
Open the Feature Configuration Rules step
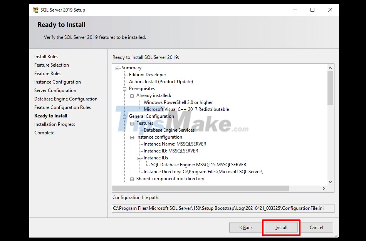click(x=62, y=107)
